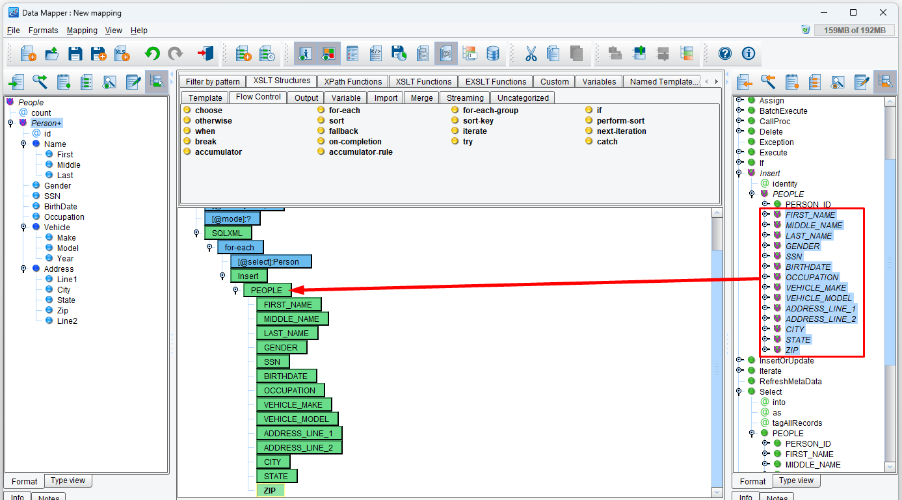The width and height of the screenshot is (902, 500).
Task: Click the grey redo arrow icon
Action: 176,53
